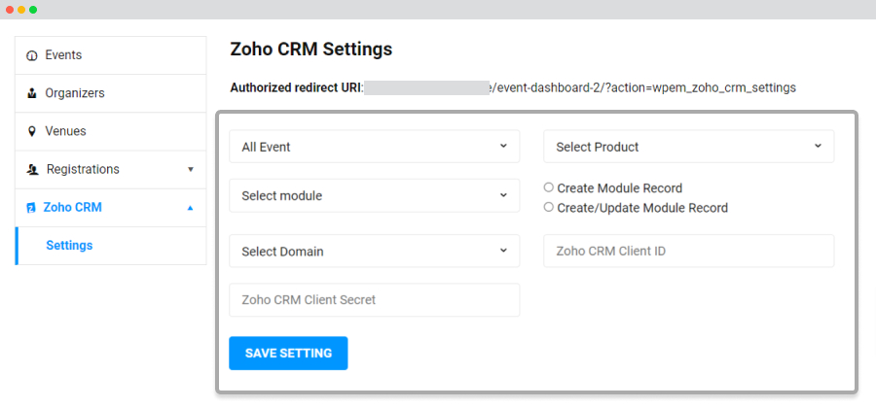Collapse the Zoho CRM submenu arrow
The height and width of the screenshot is (408, 876).
191,208
